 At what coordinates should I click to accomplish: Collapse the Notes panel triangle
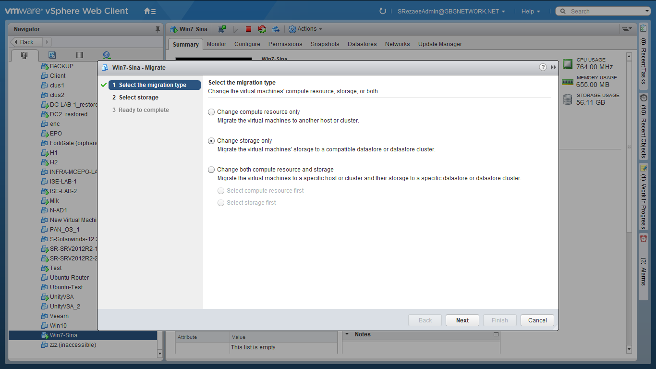click(x=347, y=334)
